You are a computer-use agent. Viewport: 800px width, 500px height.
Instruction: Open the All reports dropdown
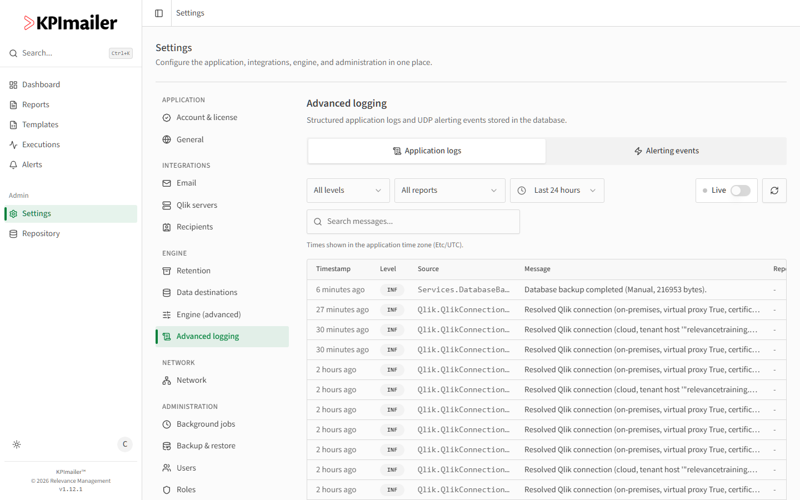pyautogui.click(x=450, y=191)
